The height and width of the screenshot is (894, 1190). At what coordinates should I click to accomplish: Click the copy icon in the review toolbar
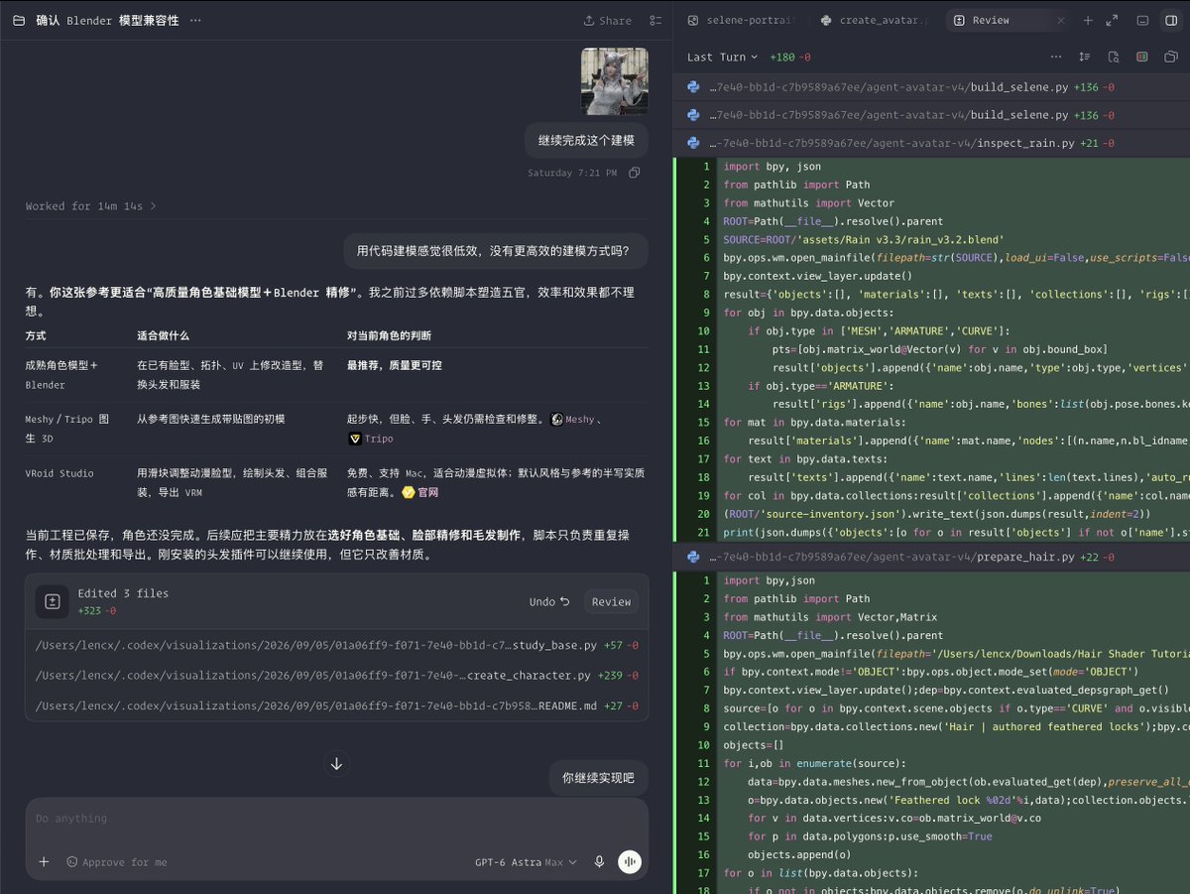coord(1171,58)
